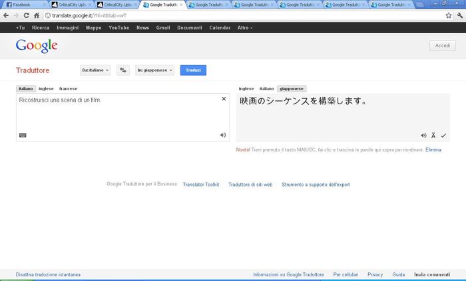Open Documenti in the Google bar
466x281 pixels.
(189, 27)
